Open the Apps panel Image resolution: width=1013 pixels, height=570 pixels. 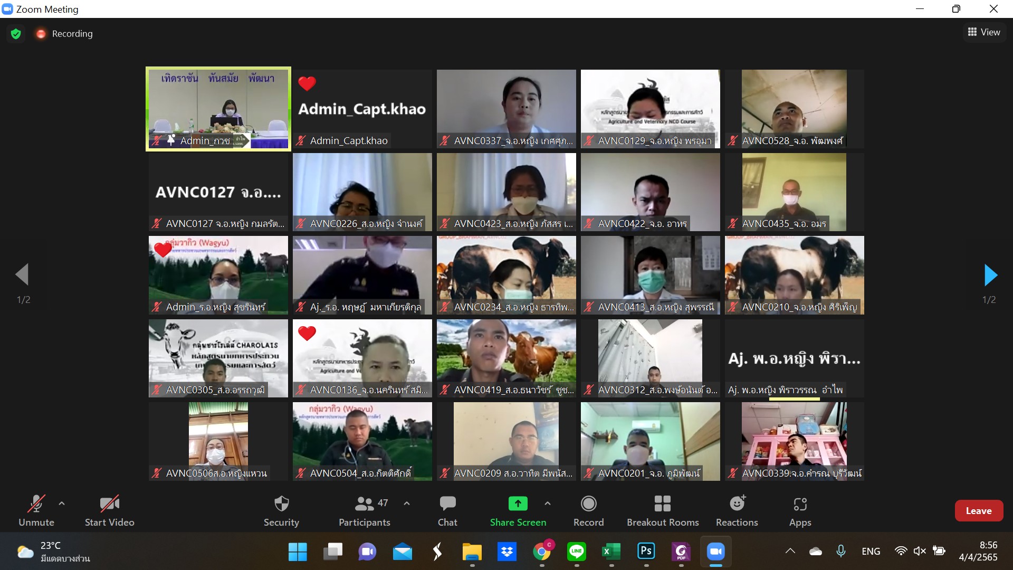tap(800, 510)
